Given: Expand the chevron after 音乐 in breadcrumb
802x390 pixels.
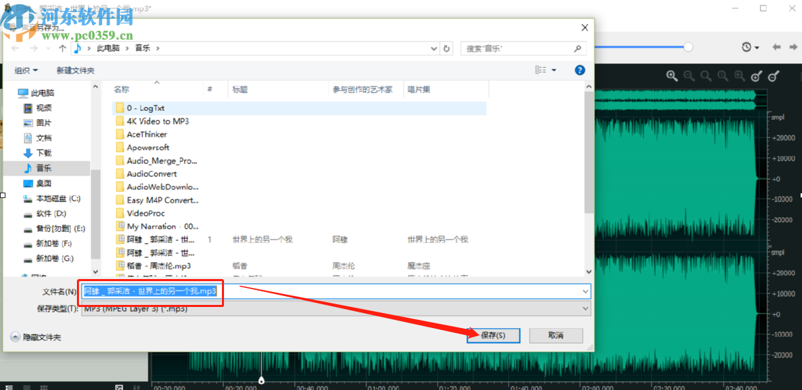Looking at the screenshot, I should 157,48.
